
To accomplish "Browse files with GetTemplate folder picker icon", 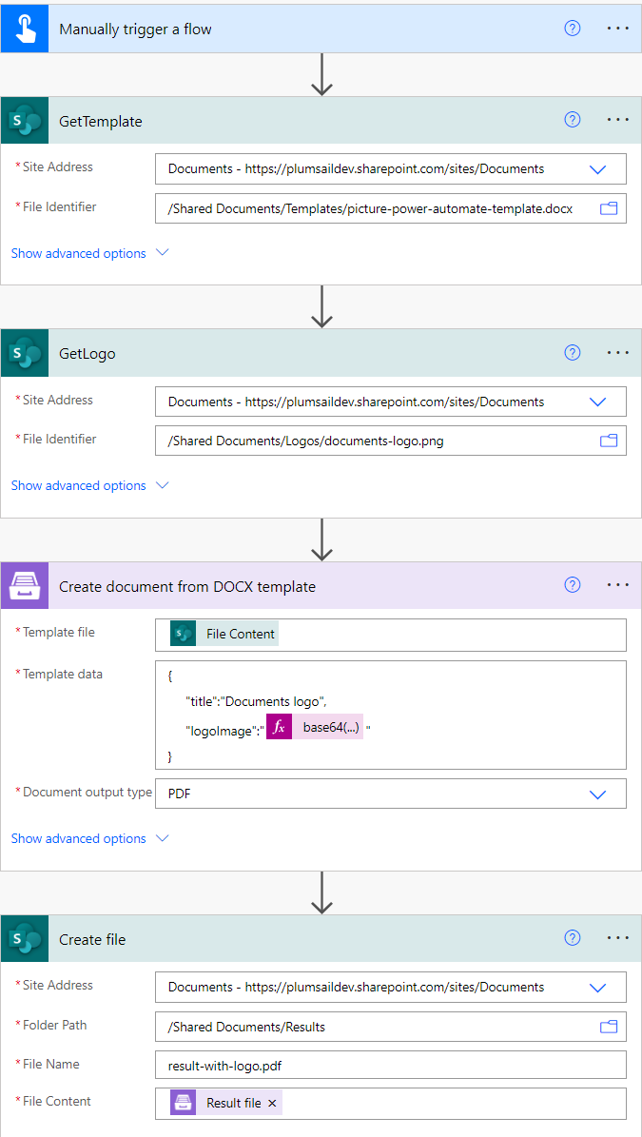I will tap(609, 208).
